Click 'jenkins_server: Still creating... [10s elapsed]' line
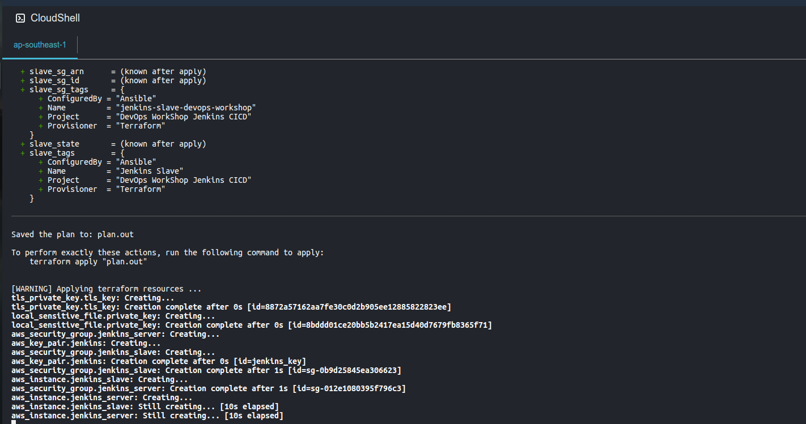 147,416
